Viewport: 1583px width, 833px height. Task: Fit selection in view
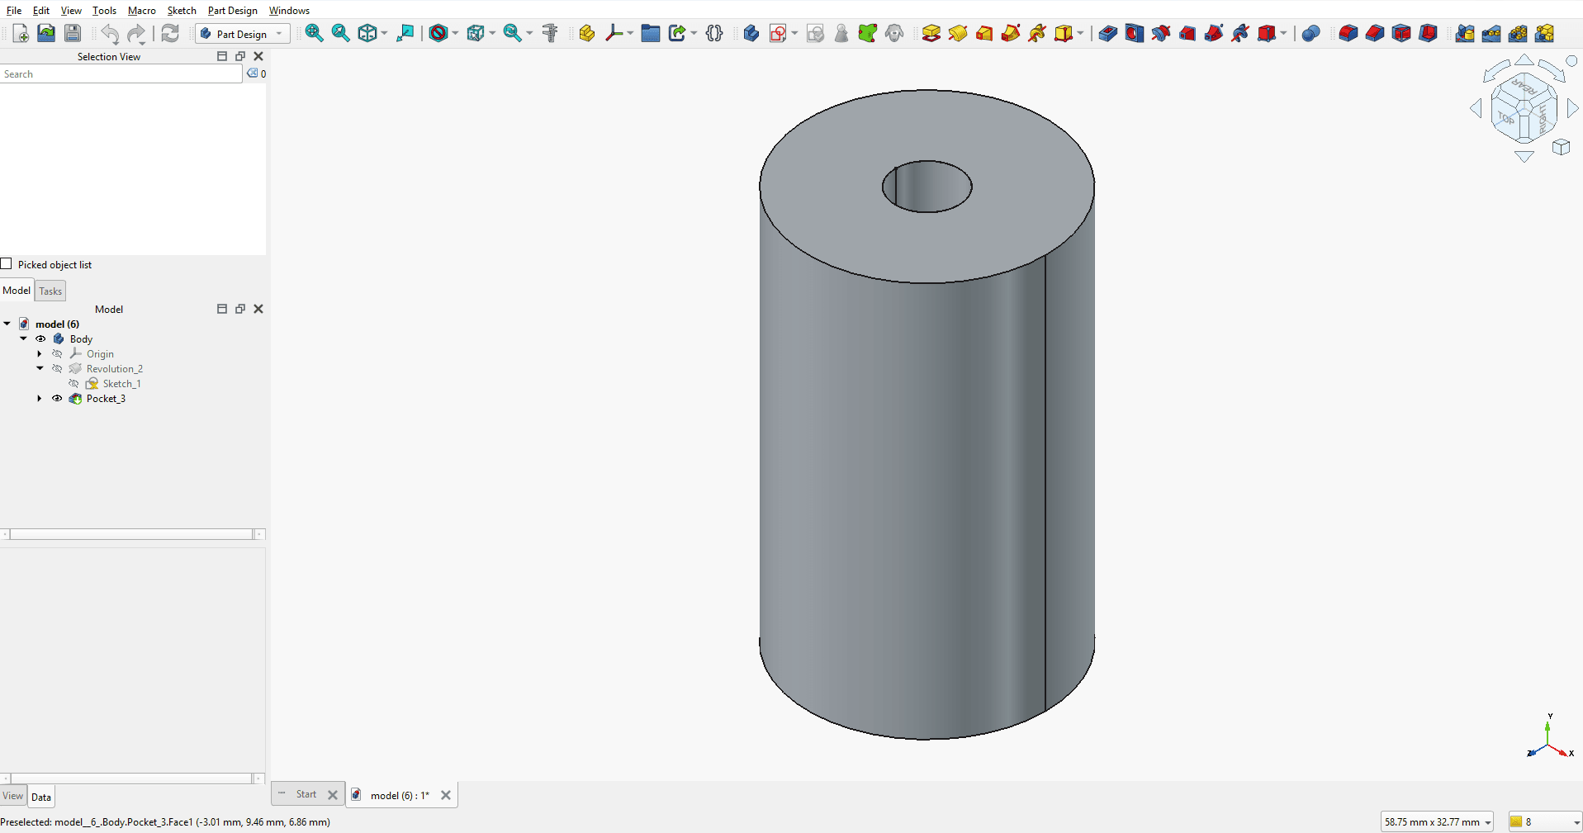point(340,33)
